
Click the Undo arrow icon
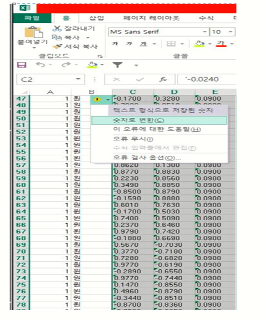click(x=40, y=64)
